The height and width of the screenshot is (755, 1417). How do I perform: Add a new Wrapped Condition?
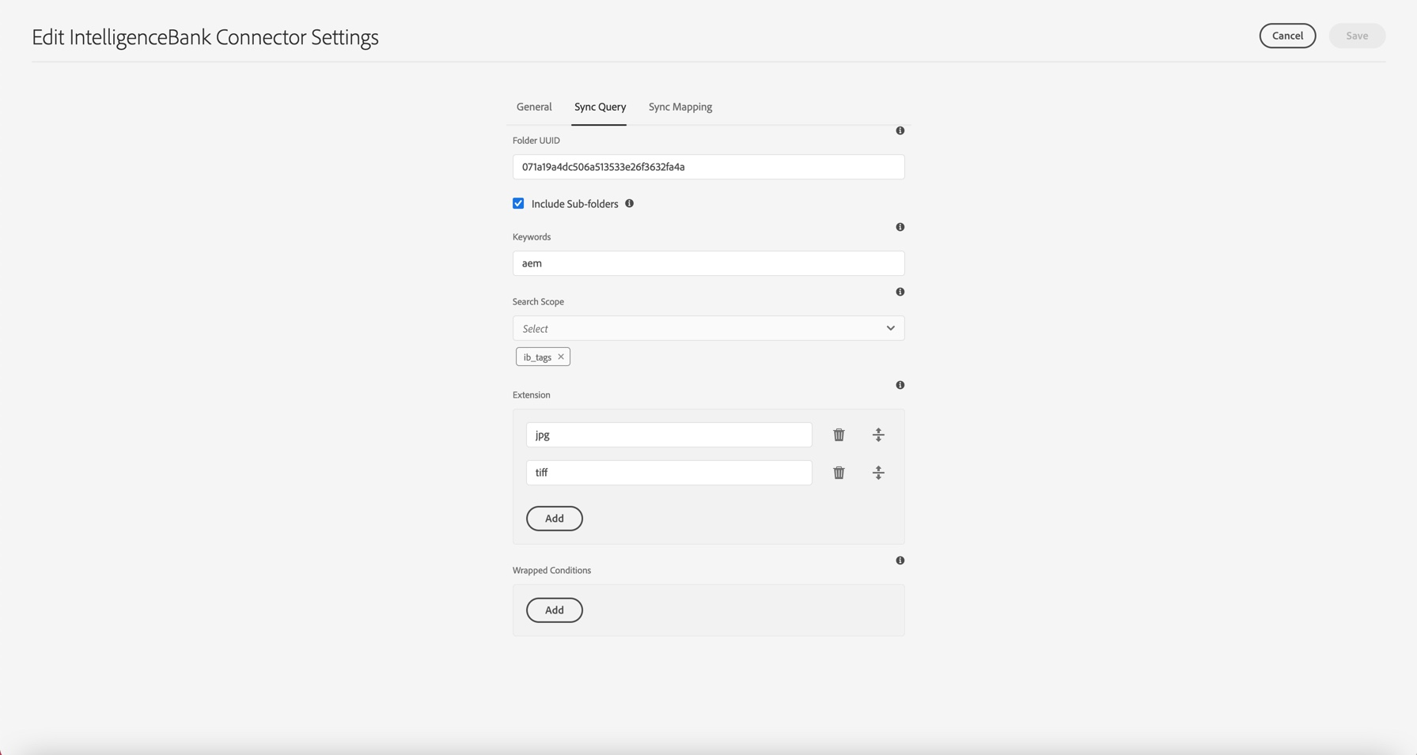pyautogui.click(x=554, y=610)
